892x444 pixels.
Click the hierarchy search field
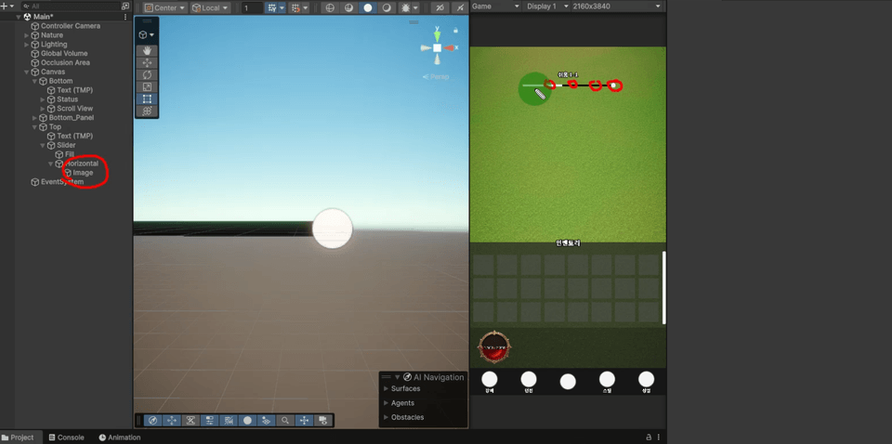click(x=72, y=7)
